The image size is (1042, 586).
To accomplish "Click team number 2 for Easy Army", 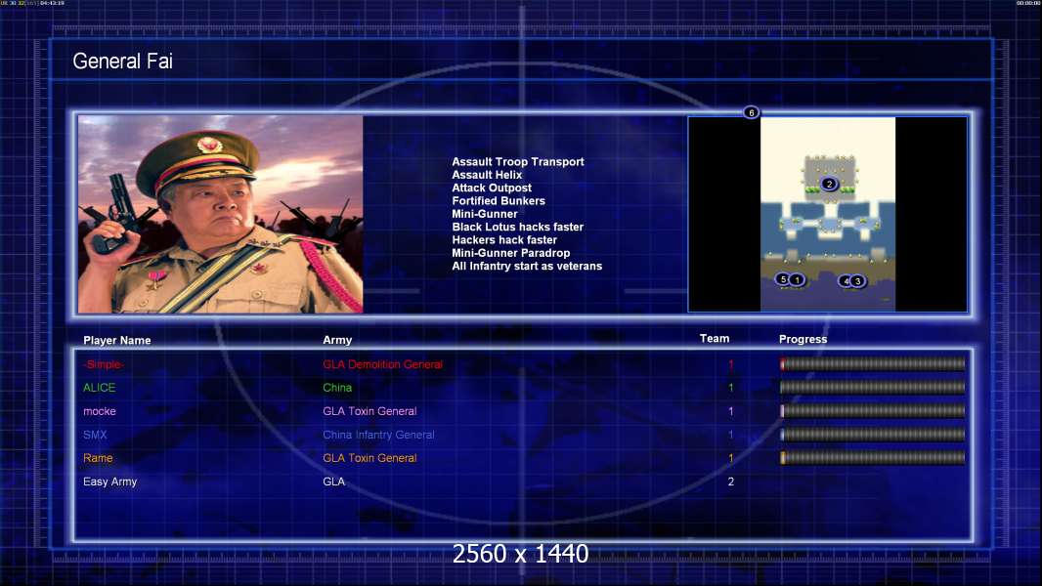I will (x=731, y=481).
